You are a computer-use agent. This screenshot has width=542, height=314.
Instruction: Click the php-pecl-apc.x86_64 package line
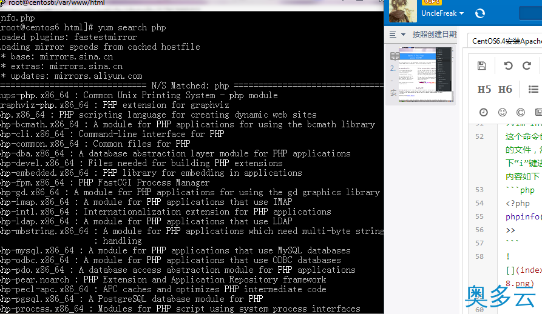(x=163, y=289)
